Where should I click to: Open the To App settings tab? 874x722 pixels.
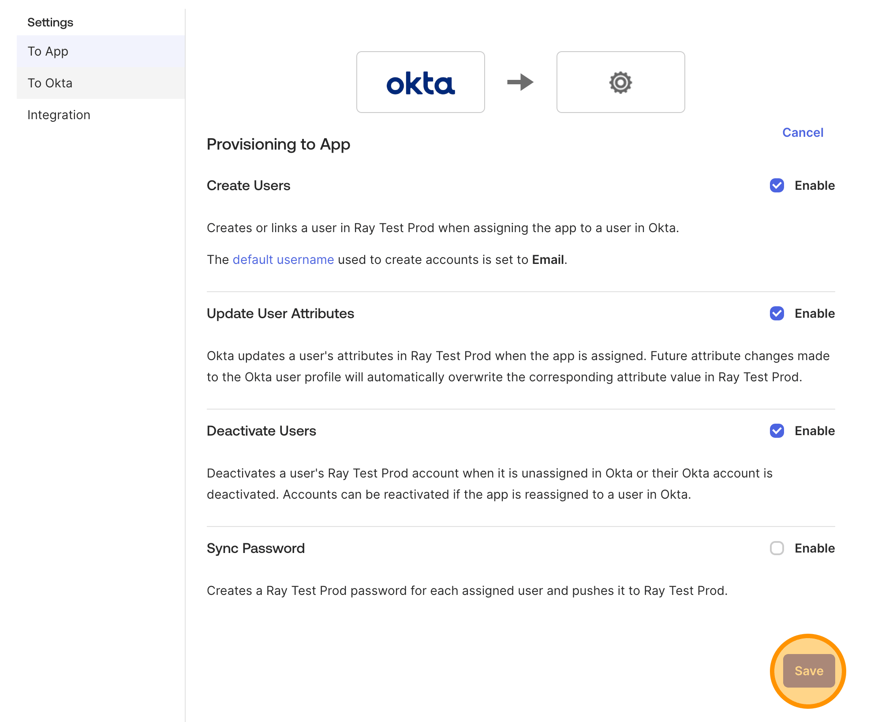(101, 51)
